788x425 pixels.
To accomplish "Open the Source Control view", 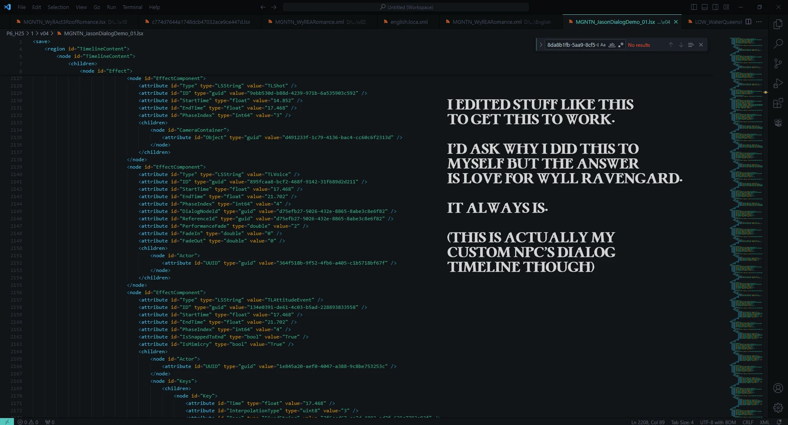I will tap(778, 63).
